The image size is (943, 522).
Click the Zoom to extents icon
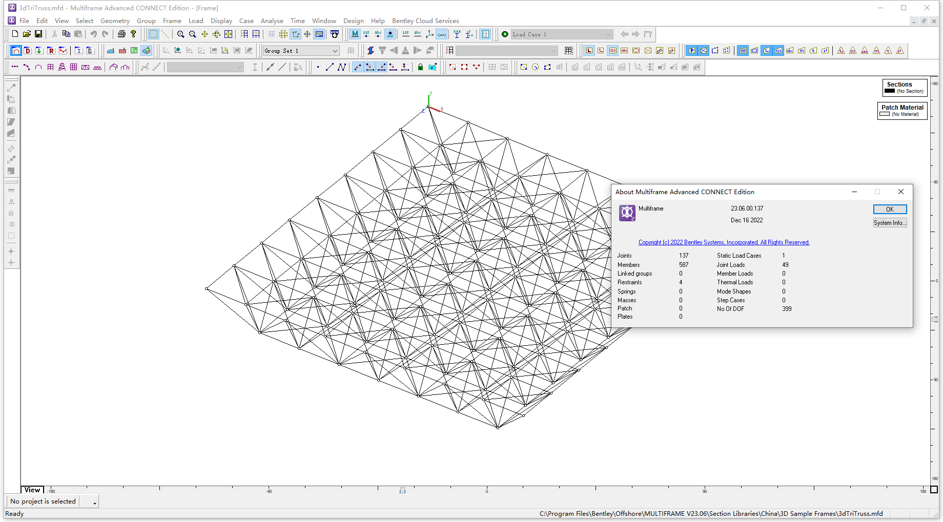(229, 34)
